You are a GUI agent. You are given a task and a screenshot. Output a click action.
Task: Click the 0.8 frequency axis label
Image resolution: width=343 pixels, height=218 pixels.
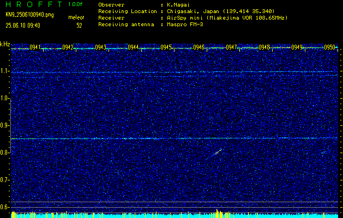pyautogui.click(x=4, y=153)
